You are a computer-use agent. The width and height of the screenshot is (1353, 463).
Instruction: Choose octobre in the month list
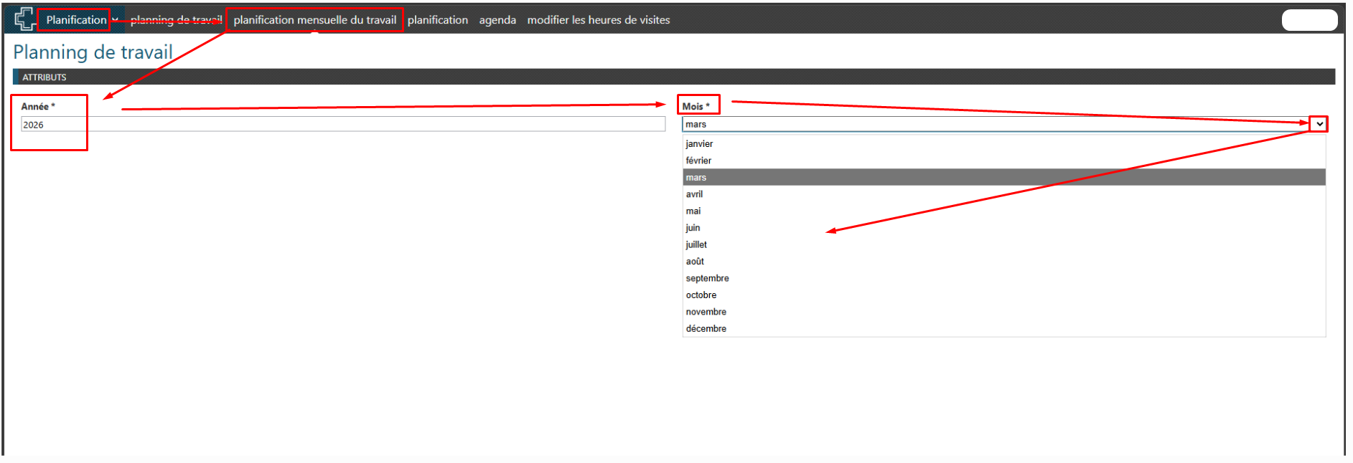pos(1003,295)
